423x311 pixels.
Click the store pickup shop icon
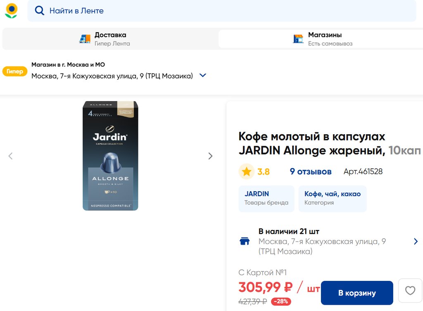[298, 39]
